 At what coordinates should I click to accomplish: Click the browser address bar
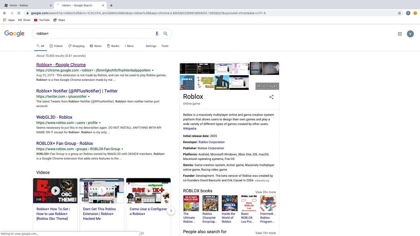click(210, 13)
